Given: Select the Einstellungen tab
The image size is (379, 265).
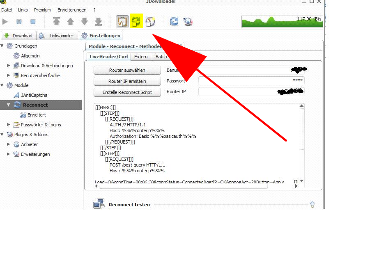Looking at the screenshot, I should point(101,36).
